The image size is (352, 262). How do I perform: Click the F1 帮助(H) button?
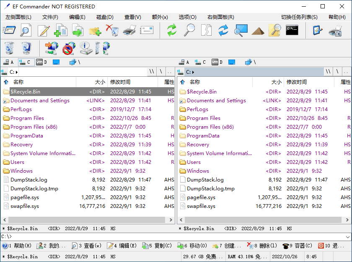(17, 246)
